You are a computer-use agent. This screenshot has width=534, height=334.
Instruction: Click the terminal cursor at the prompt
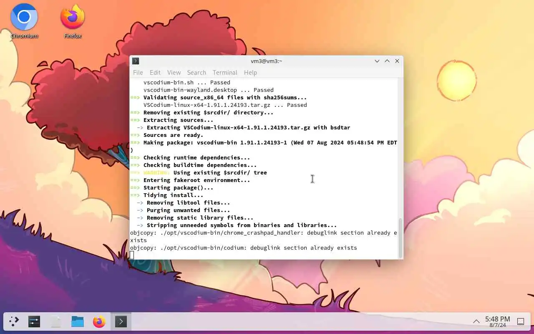(x=132, y=255)
